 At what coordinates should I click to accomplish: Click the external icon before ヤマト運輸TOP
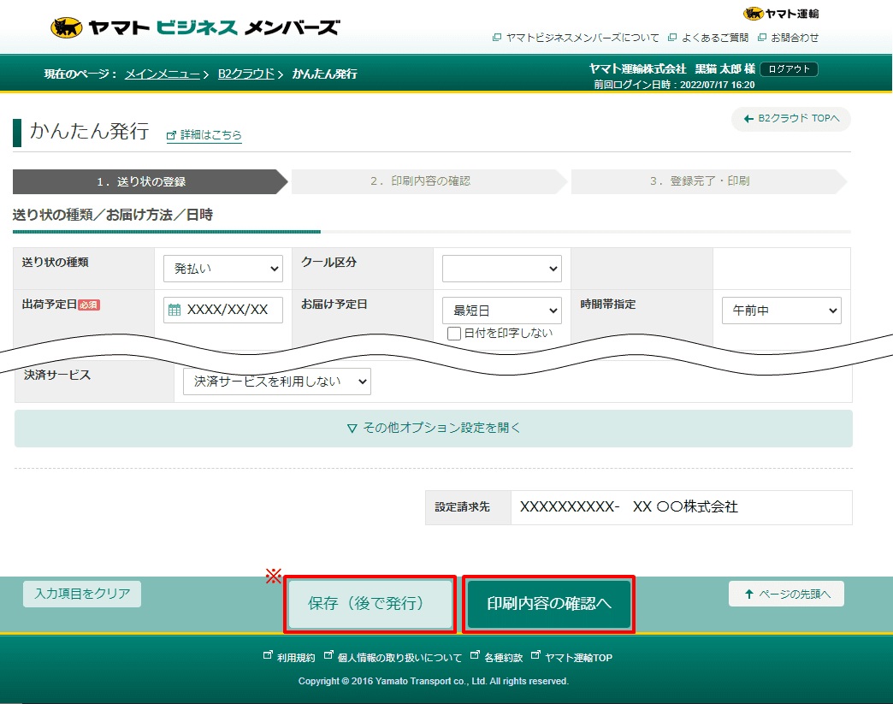535,655
